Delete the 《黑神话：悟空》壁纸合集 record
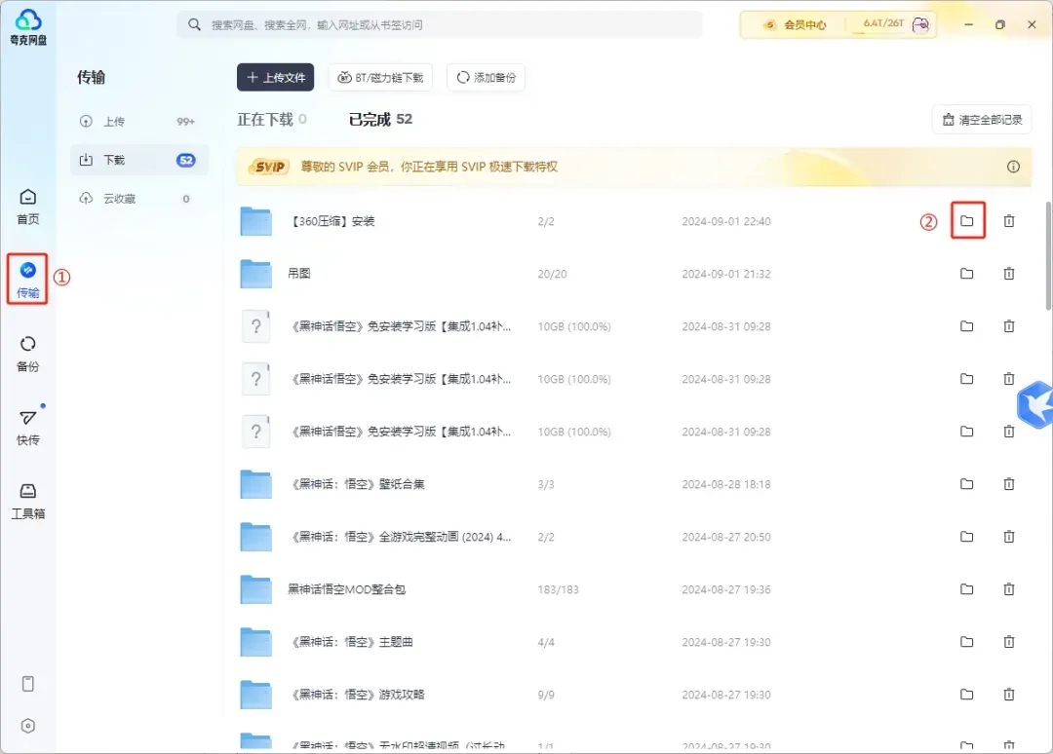 [x=1009, y=483]
